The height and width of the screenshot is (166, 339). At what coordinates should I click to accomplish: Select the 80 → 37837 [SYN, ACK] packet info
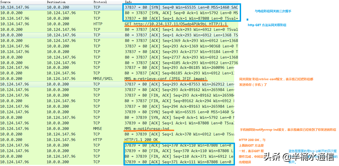point(181,13)
